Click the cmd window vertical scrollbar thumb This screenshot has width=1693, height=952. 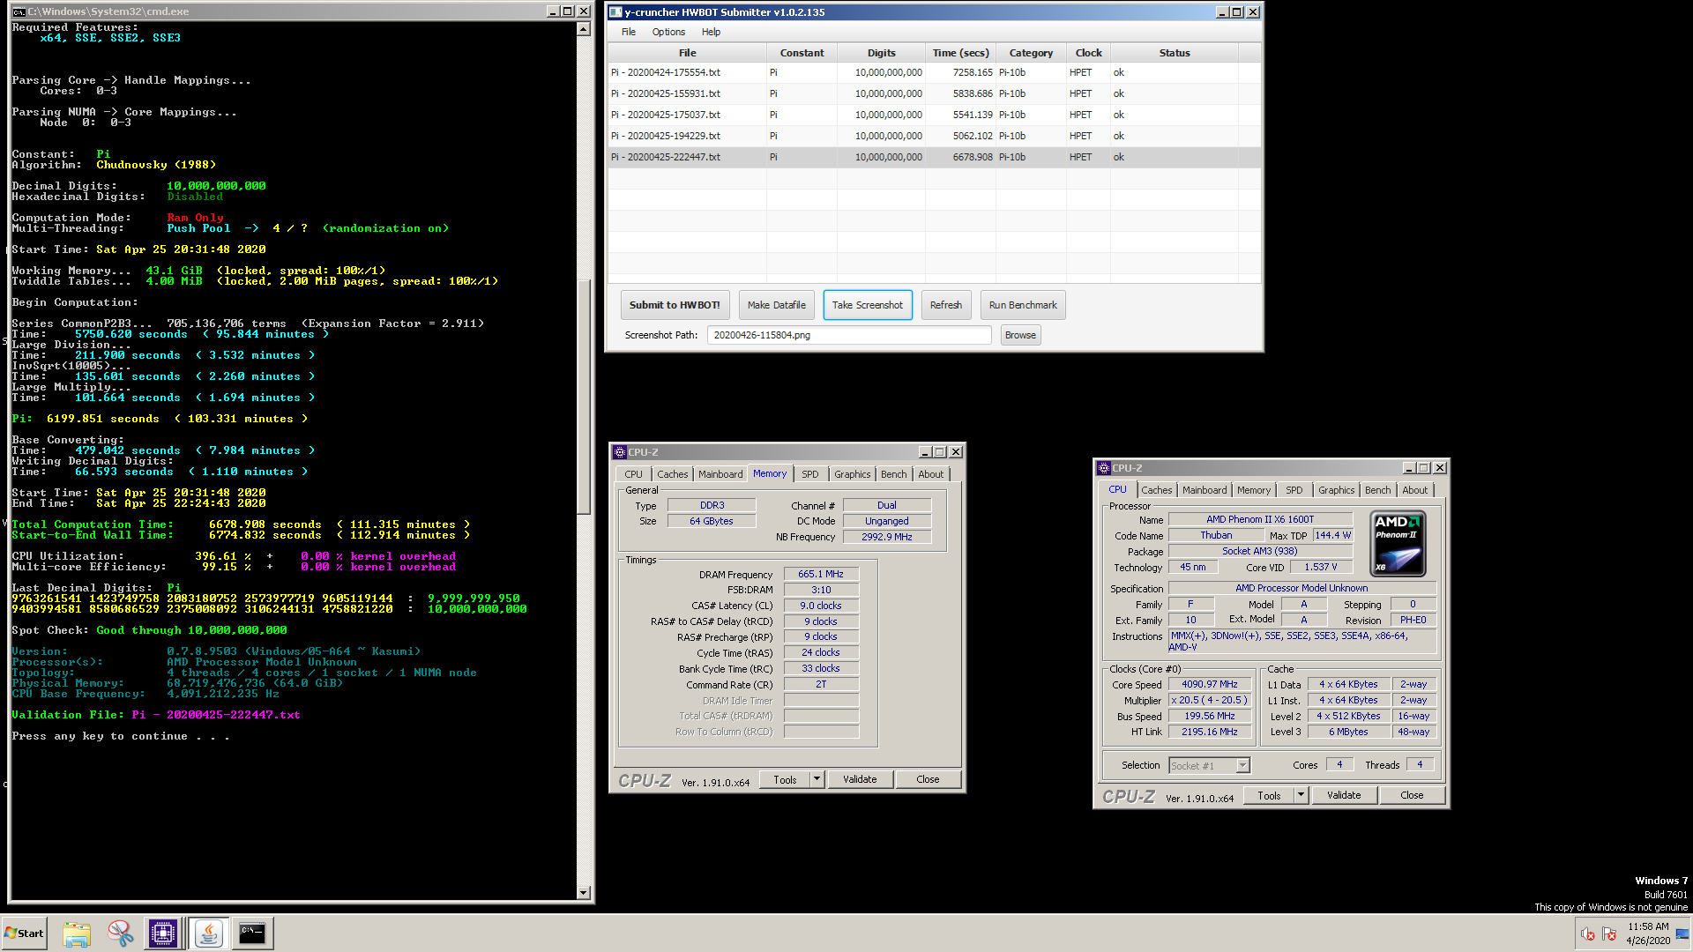pyautogui.click(x=583, y=397)
